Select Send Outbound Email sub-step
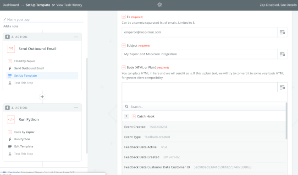Viewport: 298px width, 175px height. tap(29, 68)
